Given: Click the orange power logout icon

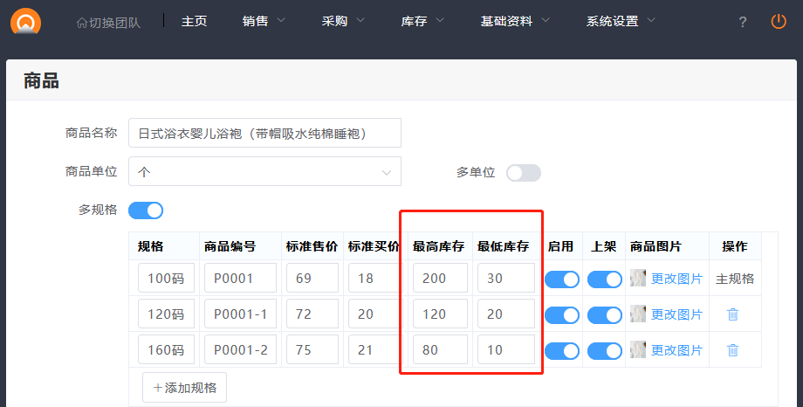Looking at the screenshot, I should [779, 22].
